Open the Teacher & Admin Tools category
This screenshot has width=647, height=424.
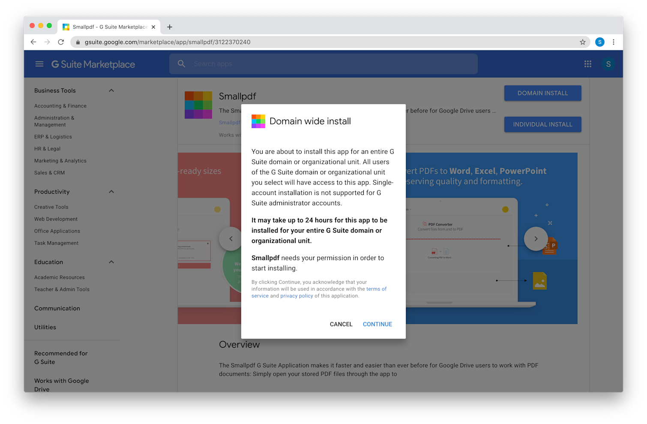point(62,289)
